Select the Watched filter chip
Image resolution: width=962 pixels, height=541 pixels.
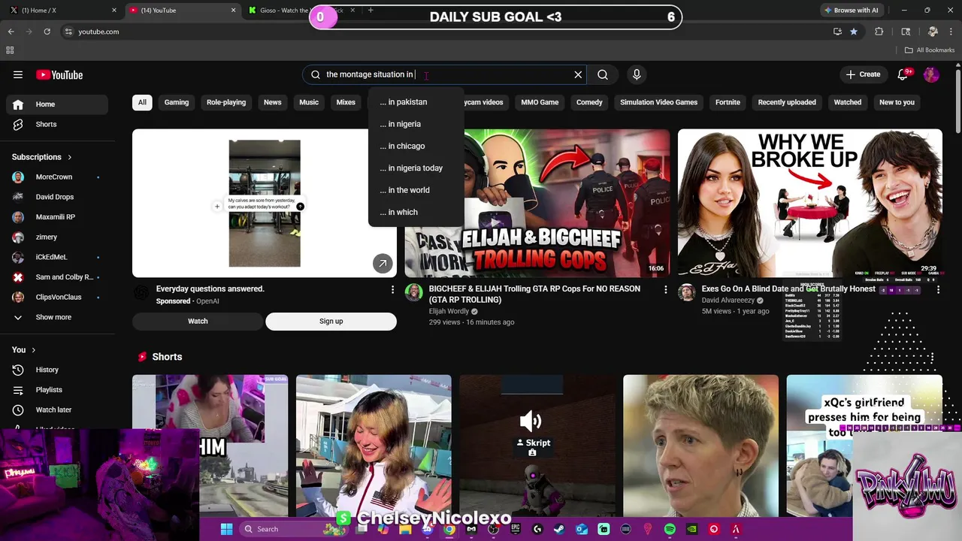pos(848,102)
